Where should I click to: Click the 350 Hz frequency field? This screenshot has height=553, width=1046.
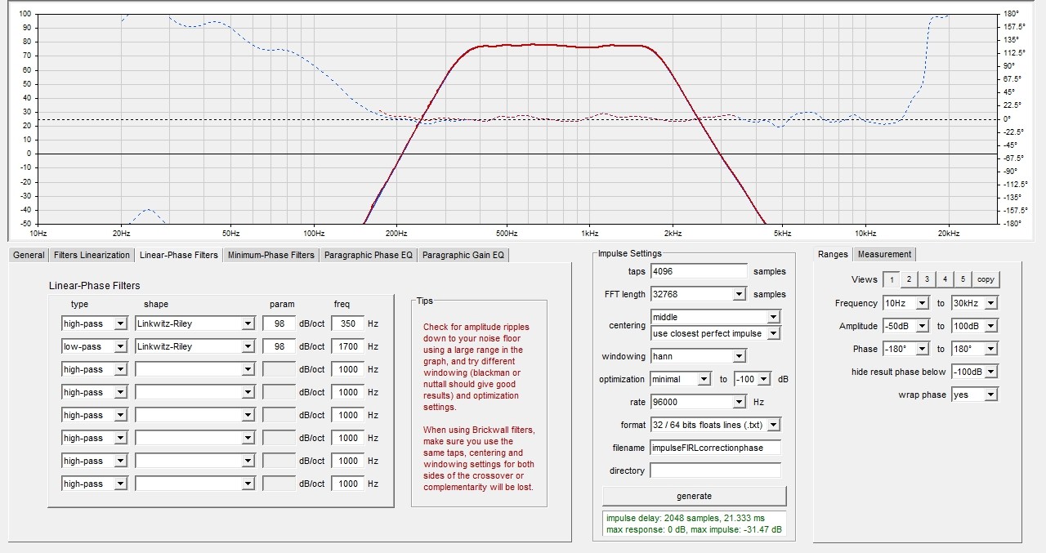[x=347, y=323]
